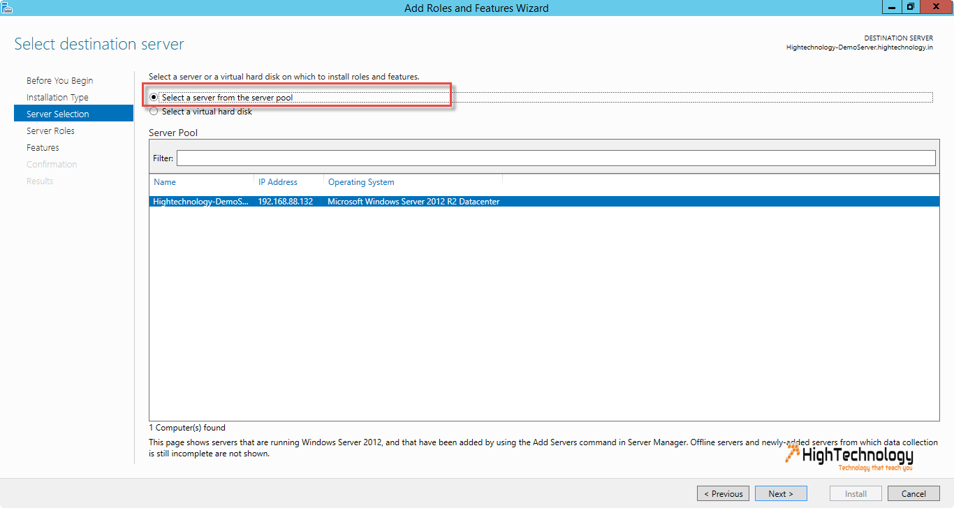This screenshot has height=508, width=954.
Task: Jump to Server Roles step
Action: [x=50, y=131]
